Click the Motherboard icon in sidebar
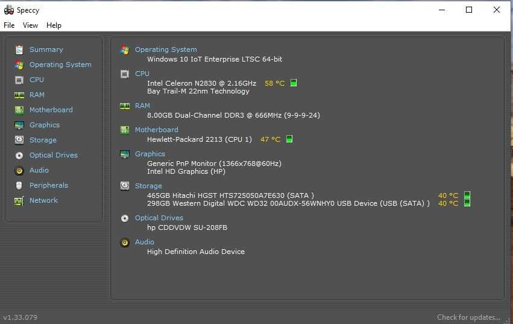This screenshot has width=513, height=324. (x=19, y=110)
